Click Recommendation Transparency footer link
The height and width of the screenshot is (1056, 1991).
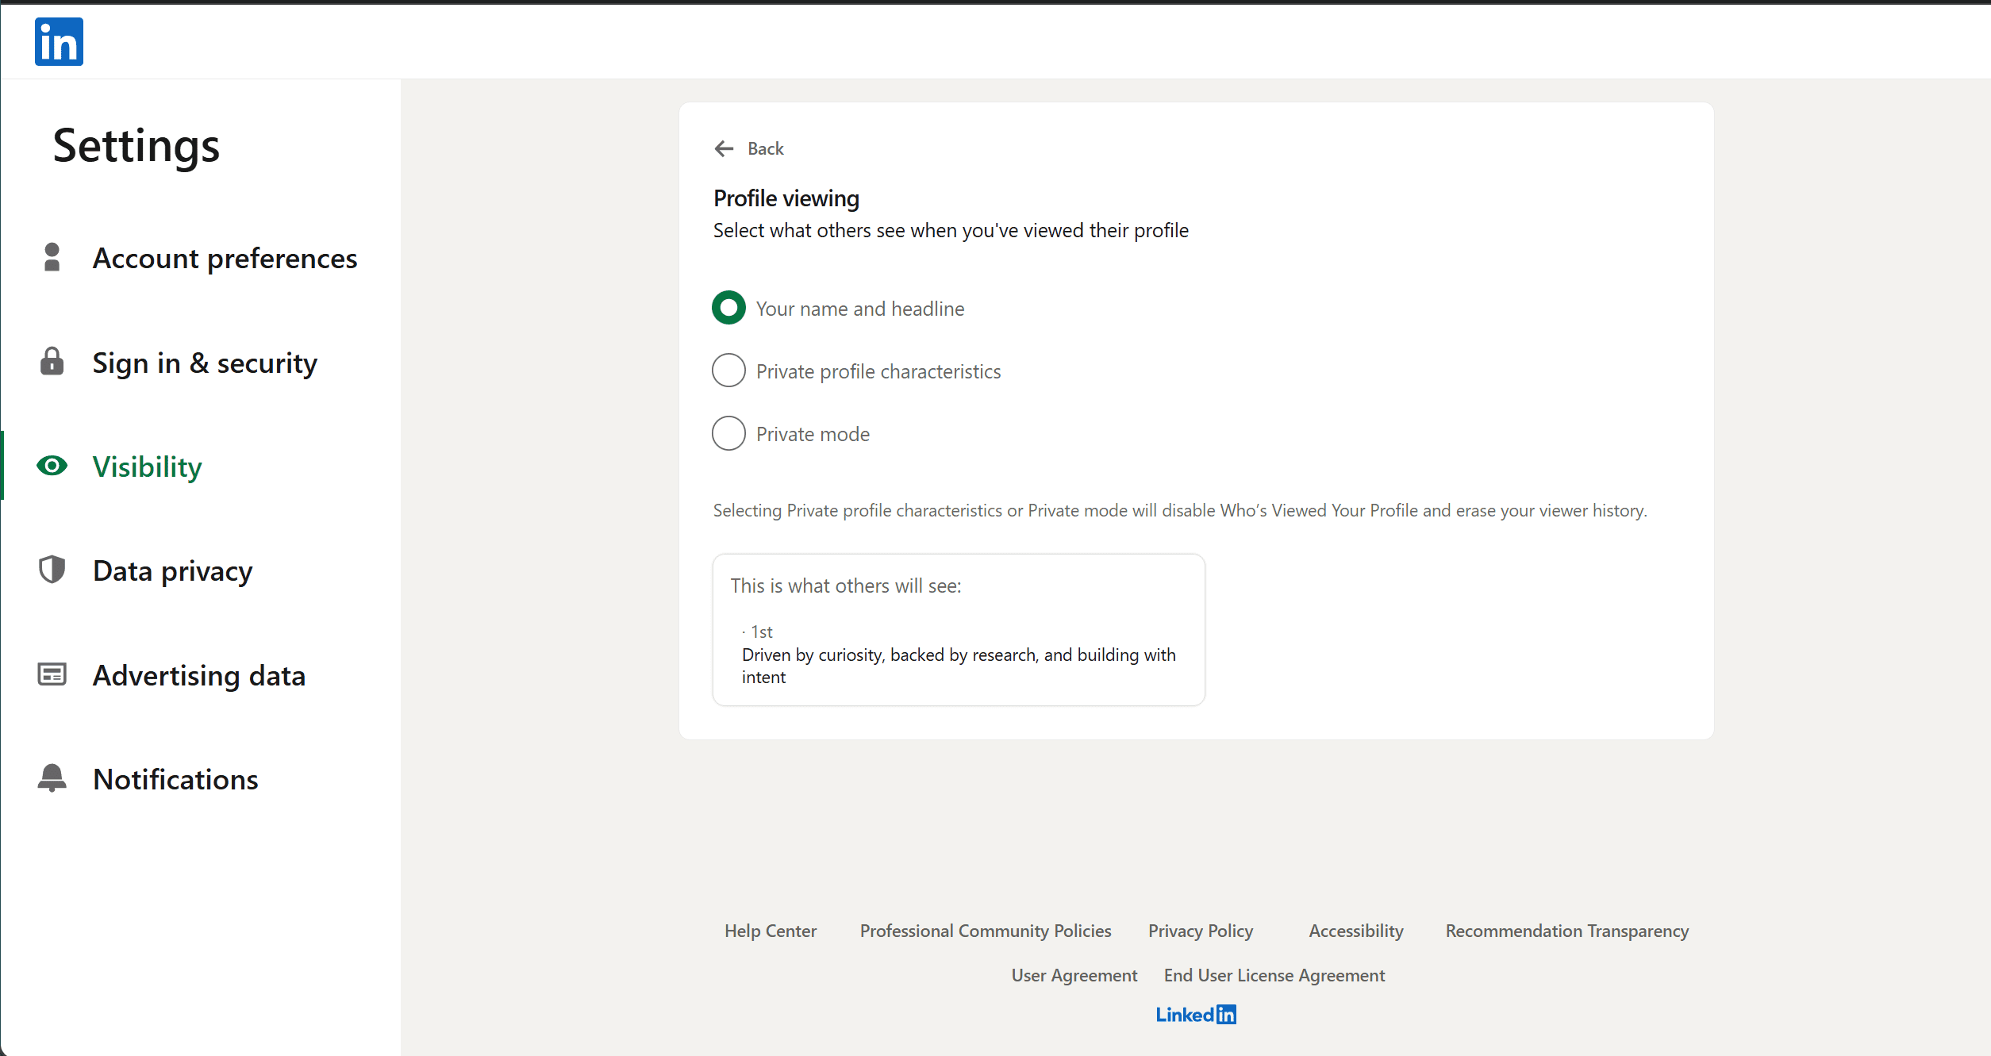(1566, 931)
